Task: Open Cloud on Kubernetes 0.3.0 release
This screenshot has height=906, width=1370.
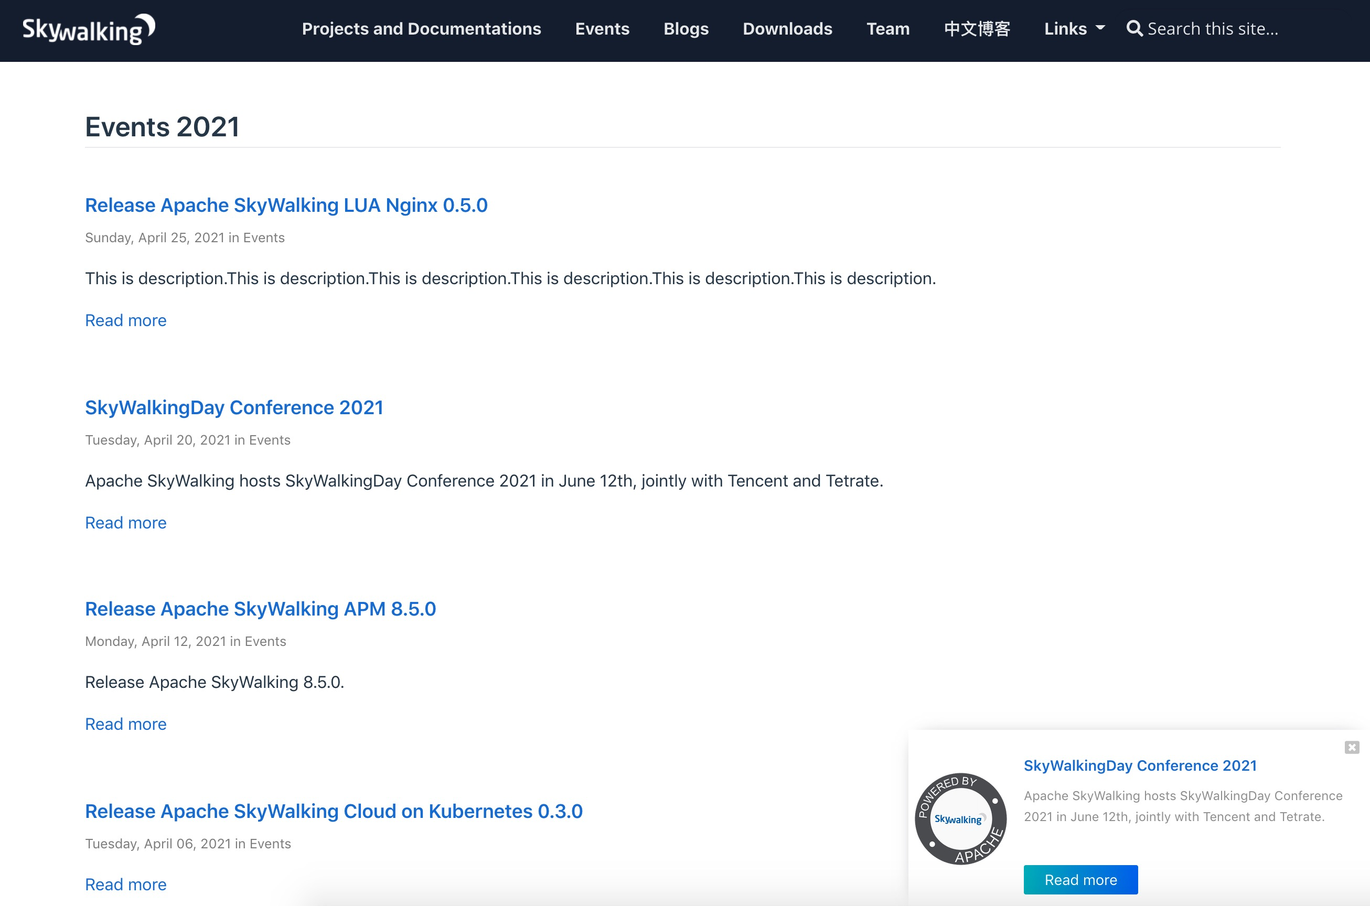Action: pos(334,811)
